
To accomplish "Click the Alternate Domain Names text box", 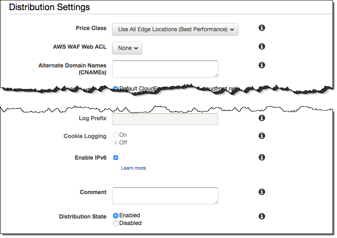I will tap(165, 69).
